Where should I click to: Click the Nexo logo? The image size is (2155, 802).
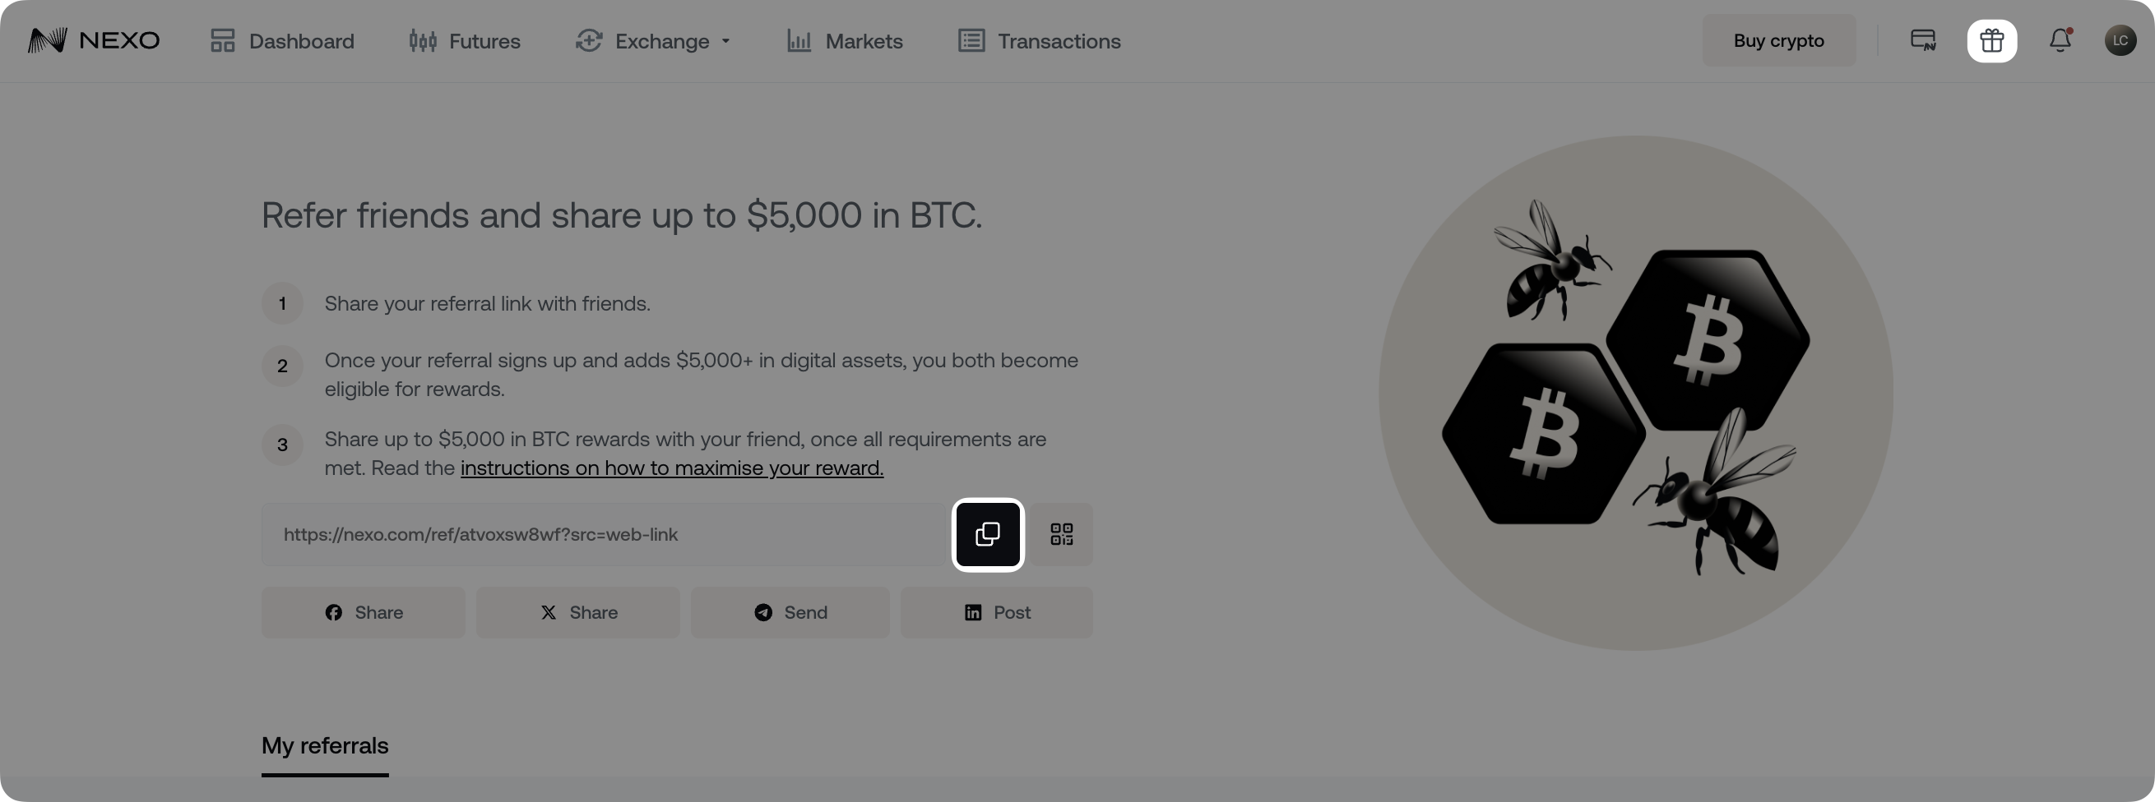tap(92, 40)
